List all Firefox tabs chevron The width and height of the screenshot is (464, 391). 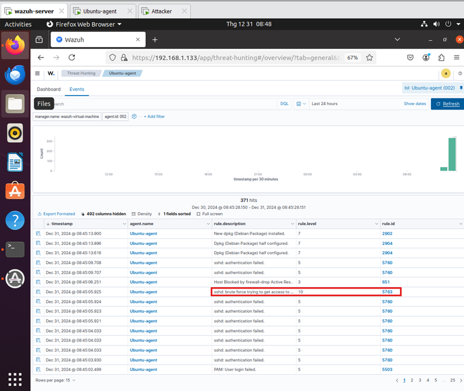coord(398,39)
